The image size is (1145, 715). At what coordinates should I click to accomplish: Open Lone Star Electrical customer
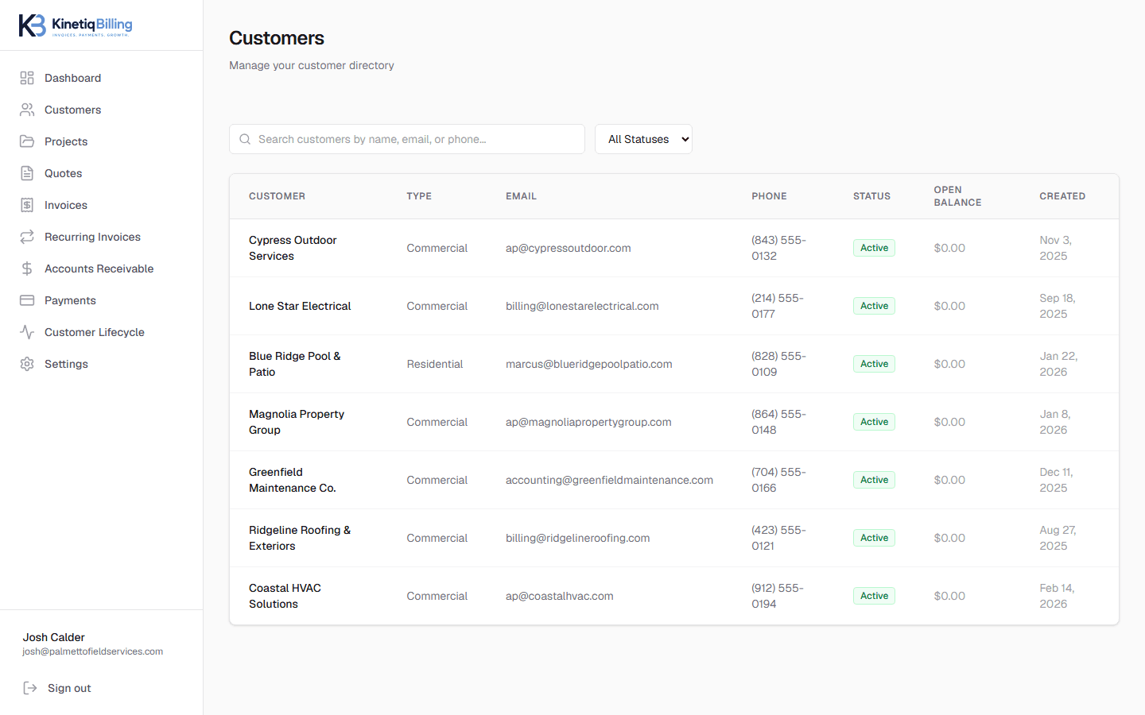300,306
